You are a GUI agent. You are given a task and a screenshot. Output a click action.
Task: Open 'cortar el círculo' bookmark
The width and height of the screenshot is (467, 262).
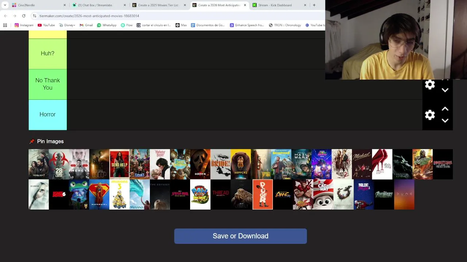pyautogui.click(x=154, y=25)
